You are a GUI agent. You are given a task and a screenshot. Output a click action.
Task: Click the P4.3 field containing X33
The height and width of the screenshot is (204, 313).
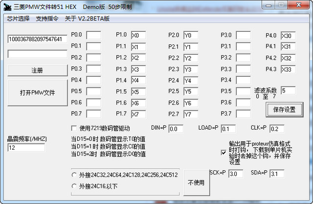point(288,69)
